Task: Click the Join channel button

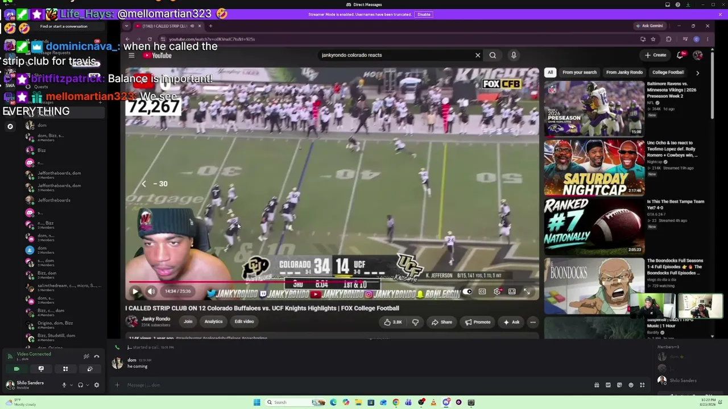Action: (x=188, y=322)
